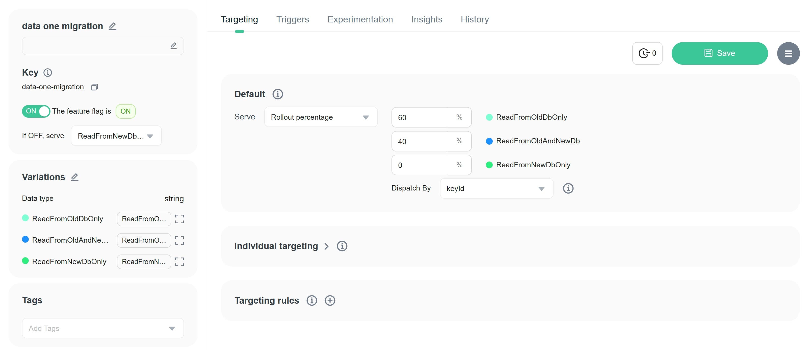Open the If OFF serve dropdown
The height and width of the screenshot is (350, 810).
click(116, 136)
